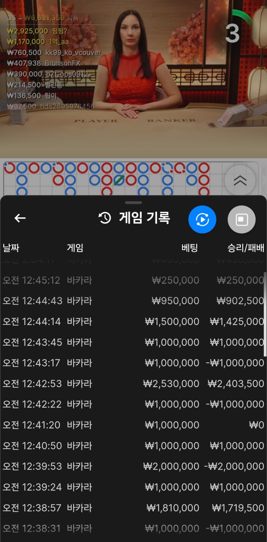Click the history list scrollbar
The height and width of the screenshot is (542, 267).
point(265,314)
